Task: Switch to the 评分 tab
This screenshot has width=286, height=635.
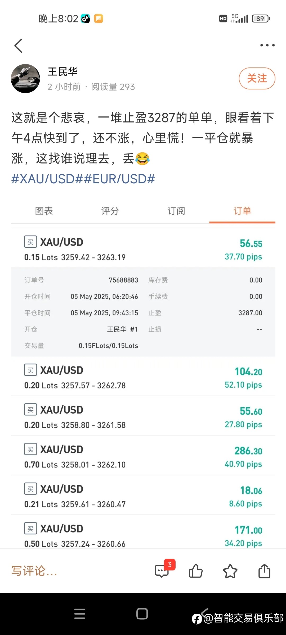Action: pos(110,211)
